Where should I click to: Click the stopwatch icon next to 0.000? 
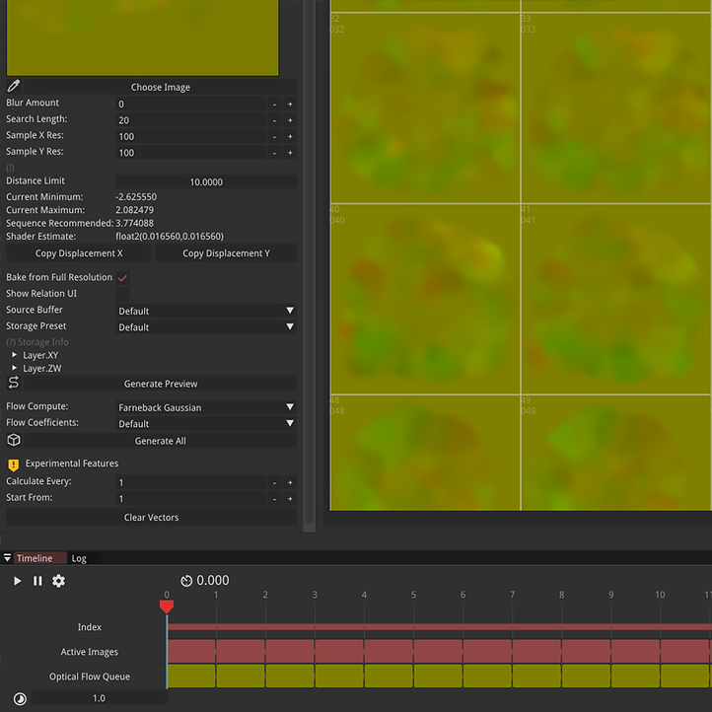click(186, 581)
